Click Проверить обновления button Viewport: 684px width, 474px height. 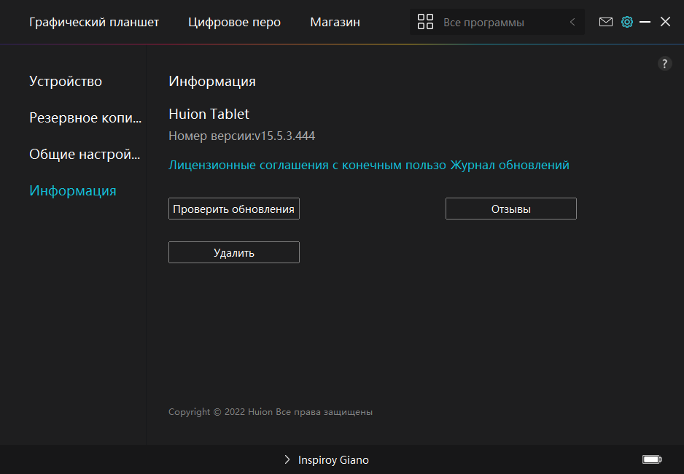click(234, 209)
